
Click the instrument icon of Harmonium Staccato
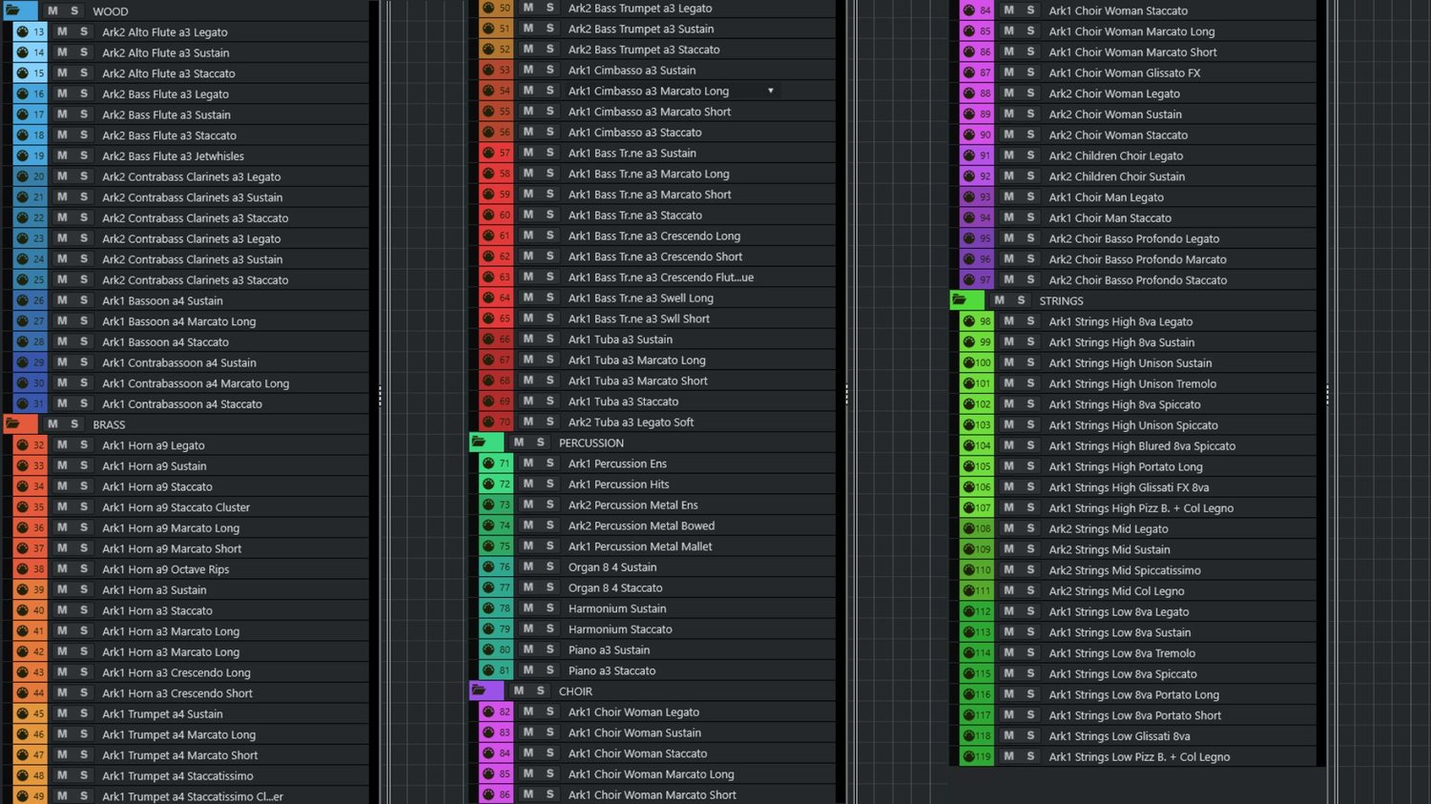click(488, 629)
